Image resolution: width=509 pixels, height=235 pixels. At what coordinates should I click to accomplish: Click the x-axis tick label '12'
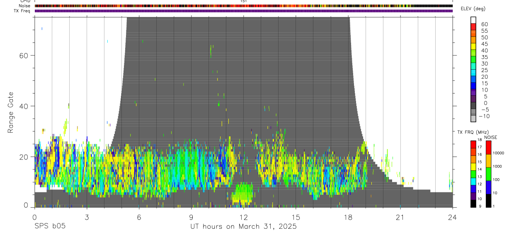point(243,217)
